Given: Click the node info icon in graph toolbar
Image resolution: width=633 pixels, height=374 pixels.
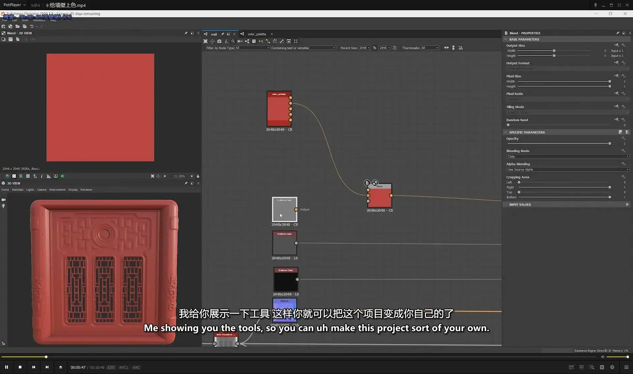Looking at the screenshot, I should click(x=226, y=41).
